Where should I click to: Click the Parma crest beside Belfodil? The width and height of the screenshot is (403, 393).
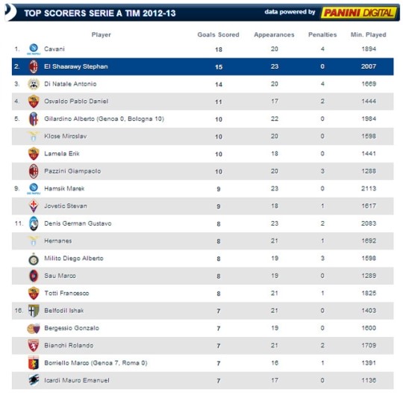click(x=34, y=311)
